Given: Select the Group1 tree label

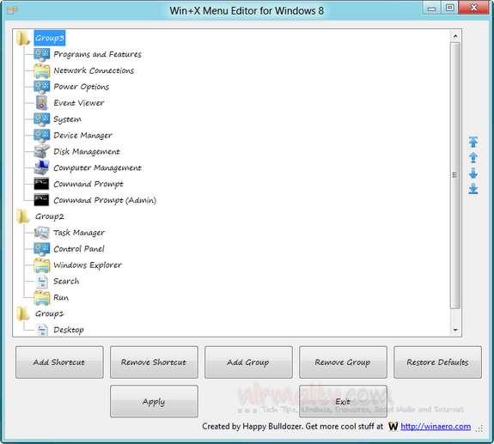Looking at the screenshot, I should [x=50, y=314].
